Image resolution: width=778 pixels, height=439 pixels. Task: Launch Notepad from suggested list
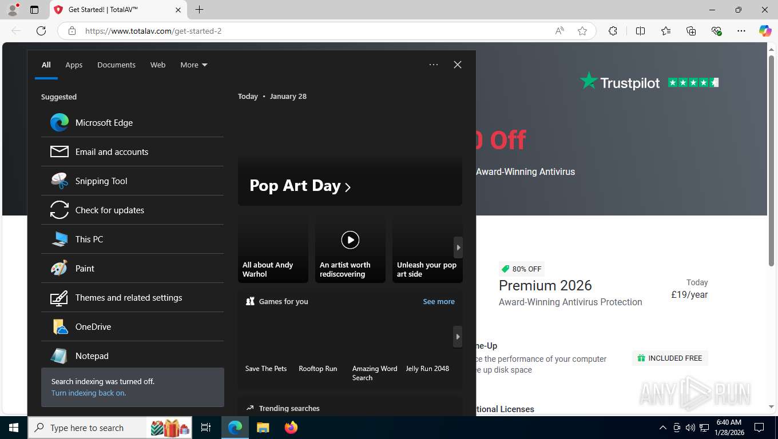tap(132, 356)
